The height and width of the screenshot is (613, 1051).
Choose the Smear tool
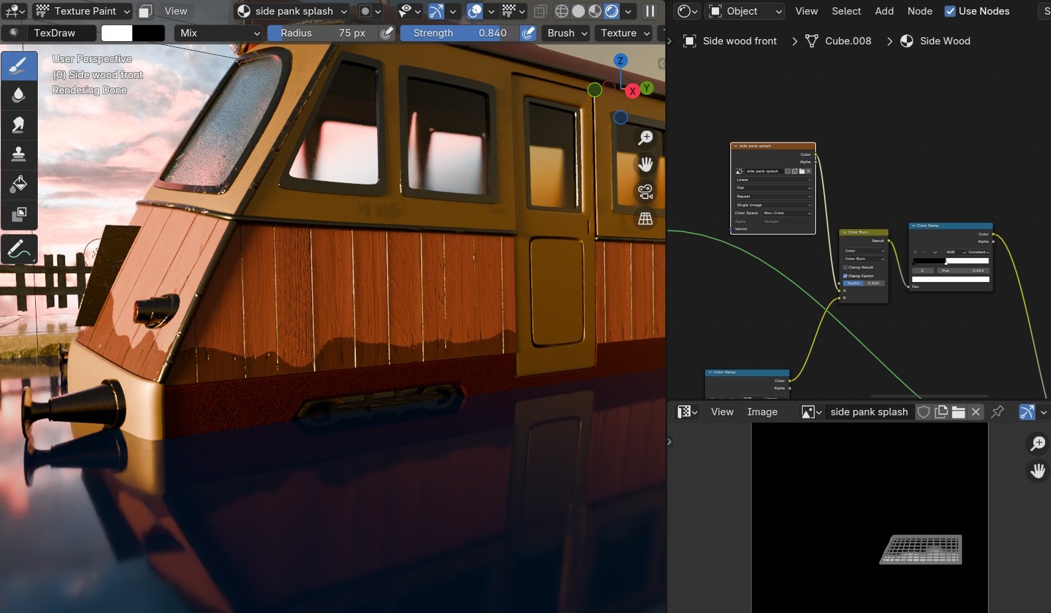19,125
